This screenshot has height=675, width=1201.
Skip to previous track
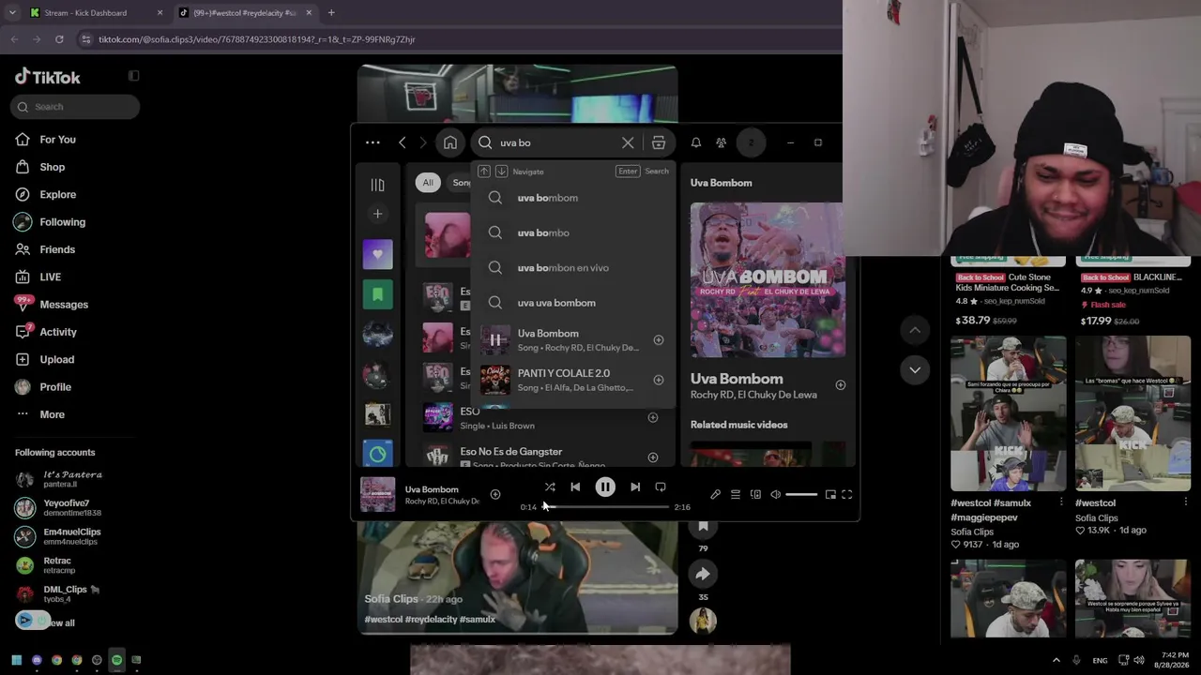click(x=575, y=487)
